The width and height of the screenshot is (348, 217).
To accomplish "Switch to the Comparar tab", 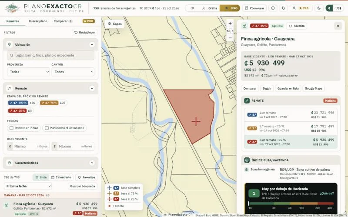I will 63,21.
